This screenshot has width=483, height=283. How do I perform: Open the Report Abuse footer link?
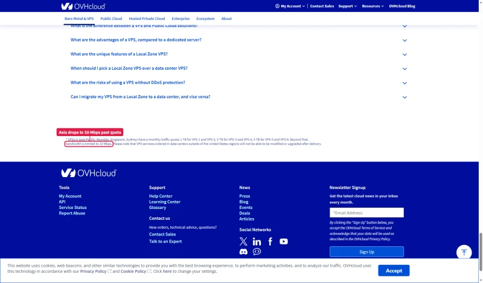coord(72,213)
